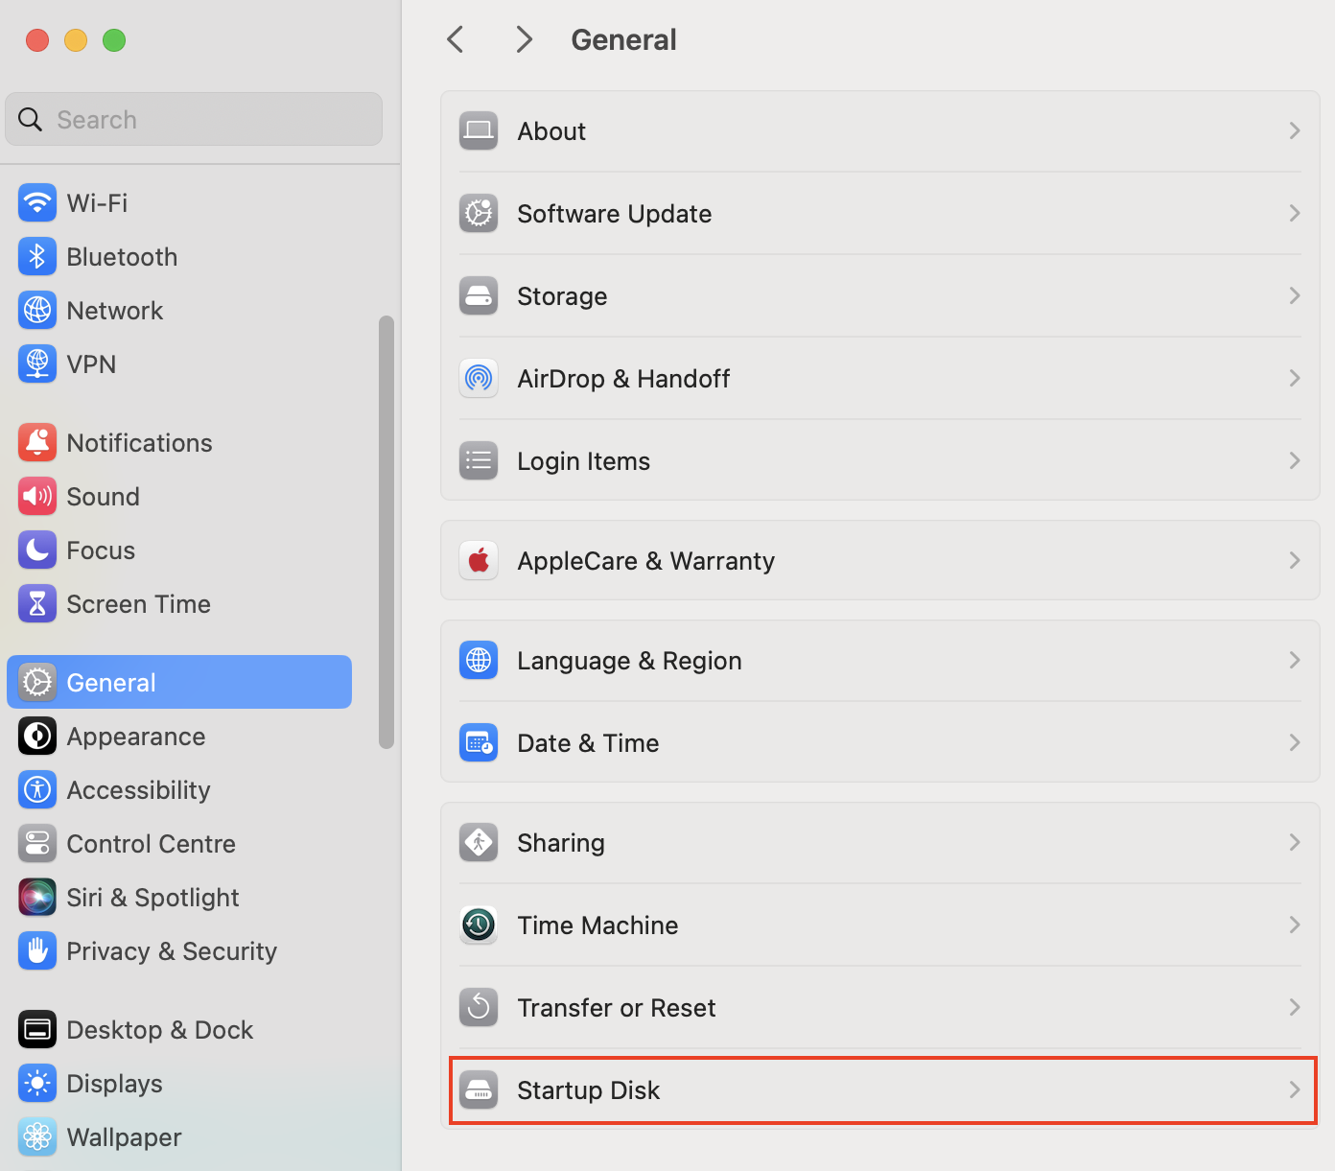Open the Startup Disk label
This screenshot has width=1335, height=1171.
[x=589, y=1090]
